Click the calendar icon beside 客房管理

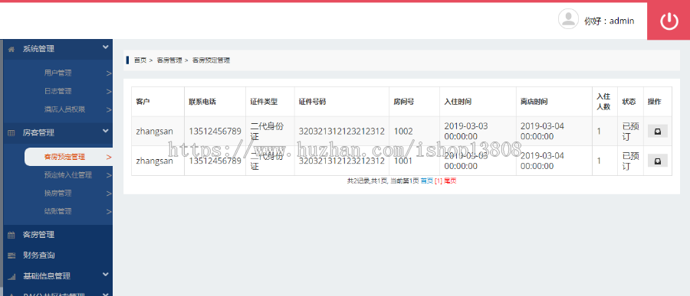tap(11, 235)
